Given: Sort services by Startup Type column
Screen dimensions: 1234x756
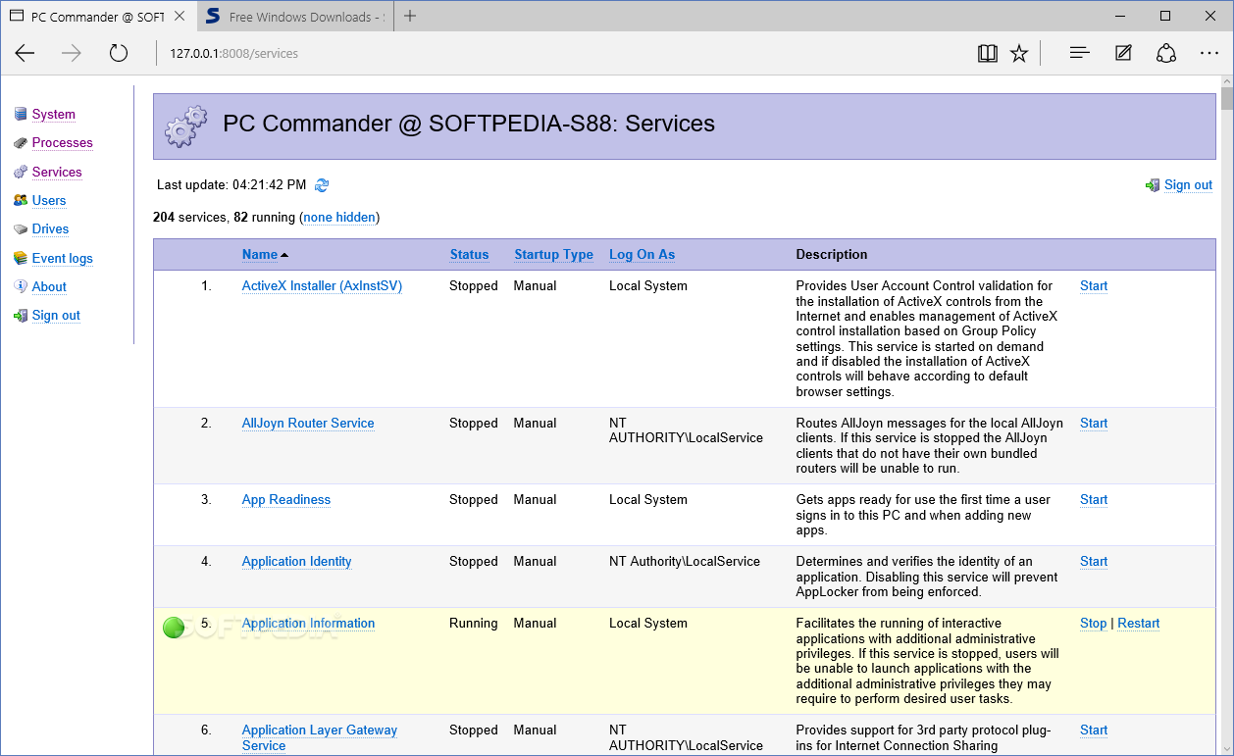Looking at the screenshot, I should (x=553, y=254).
